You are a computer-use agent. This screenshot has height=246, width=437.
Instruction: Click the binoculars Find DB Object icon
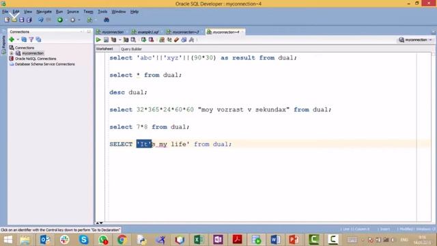tap(107, 20)
